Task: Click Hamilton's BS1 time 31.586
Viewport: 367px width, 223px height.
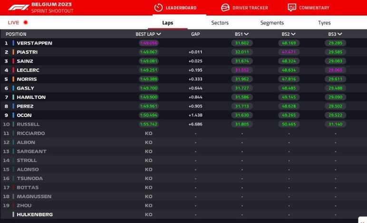Action: click(242, 97)
